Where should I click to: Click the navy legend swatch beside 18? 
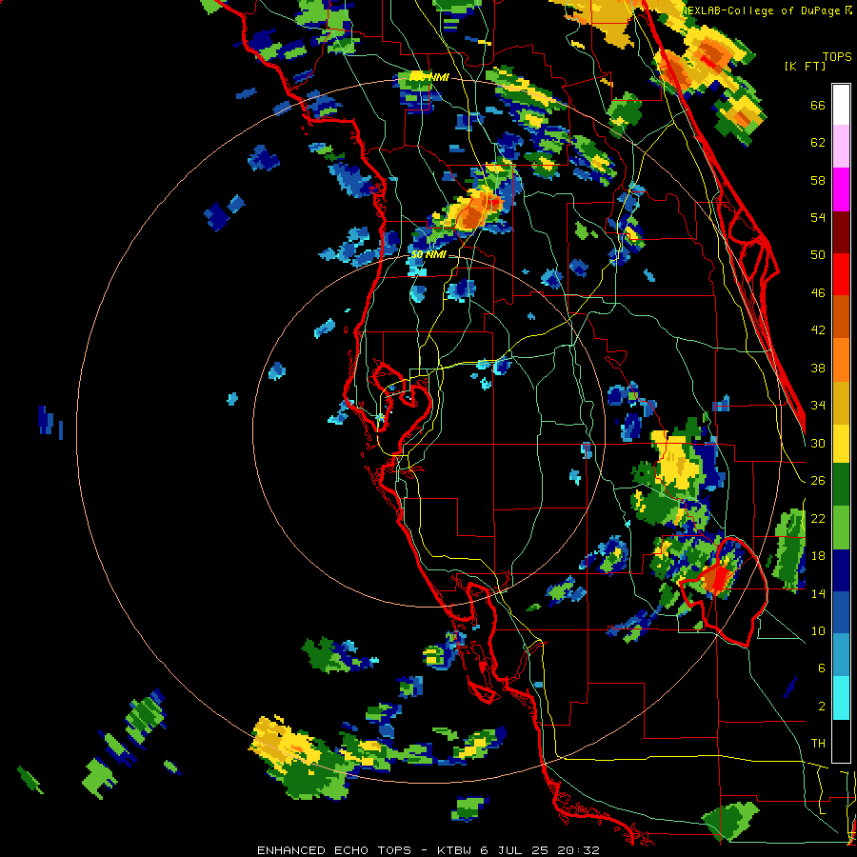point(841,570)
